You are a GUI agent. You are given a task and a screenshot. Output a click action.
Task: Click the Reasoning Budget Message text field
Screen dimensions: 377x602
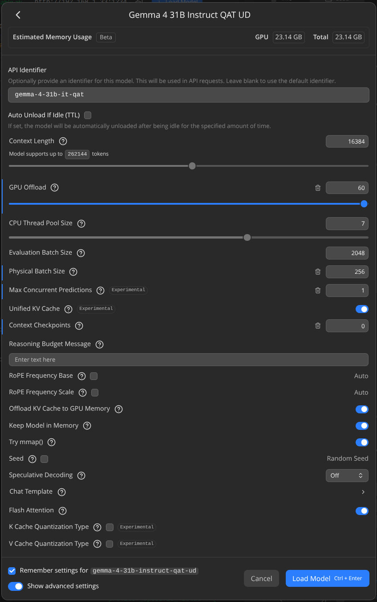click(189, 359)
